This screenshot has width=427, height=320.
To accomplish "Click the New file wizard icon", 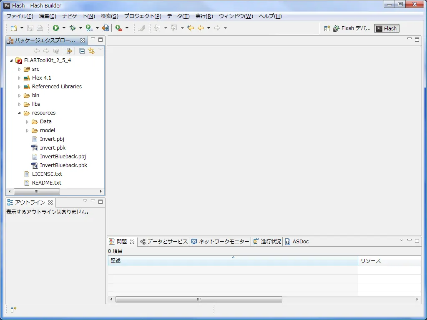I will tap(14, 28).
